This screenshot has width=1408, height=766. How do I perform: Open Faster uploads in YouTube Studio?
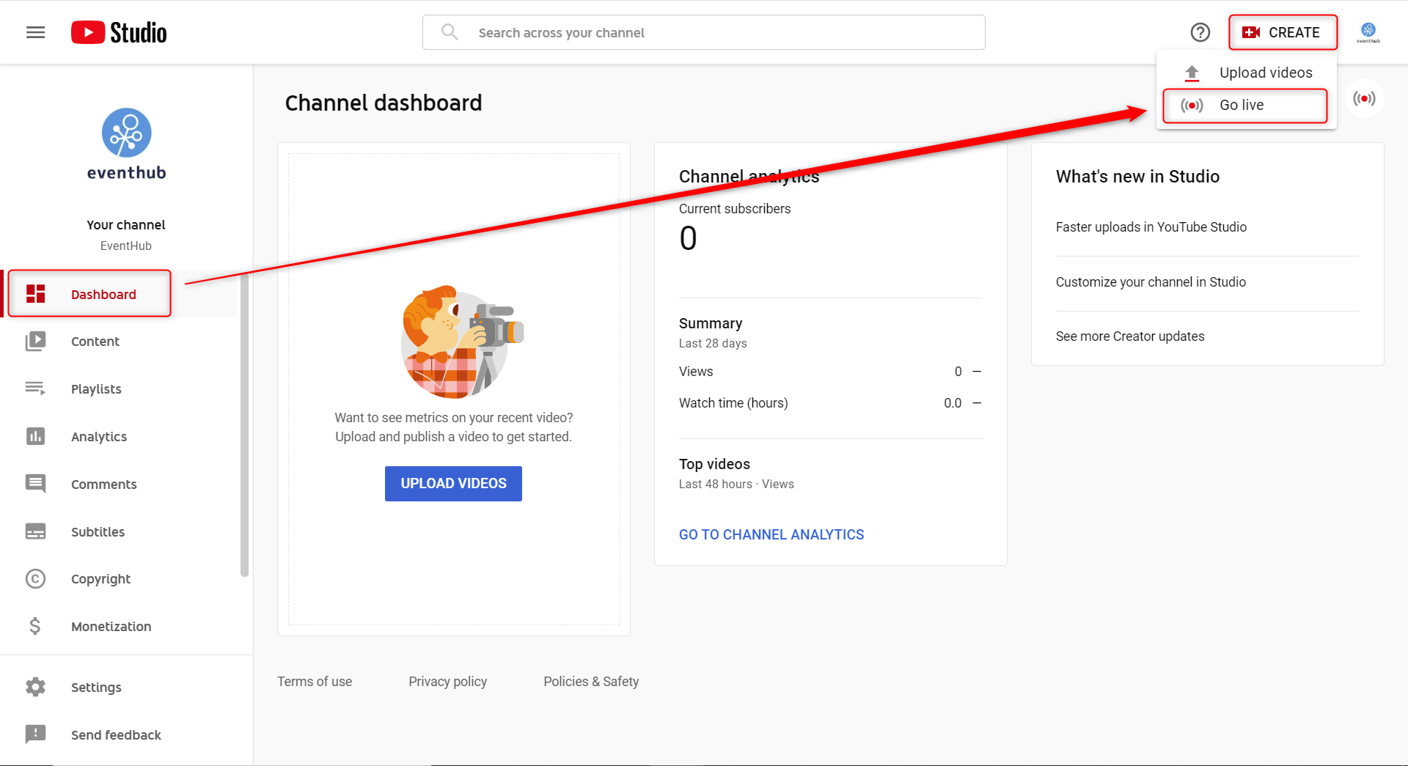click(x=1151, y=227)
